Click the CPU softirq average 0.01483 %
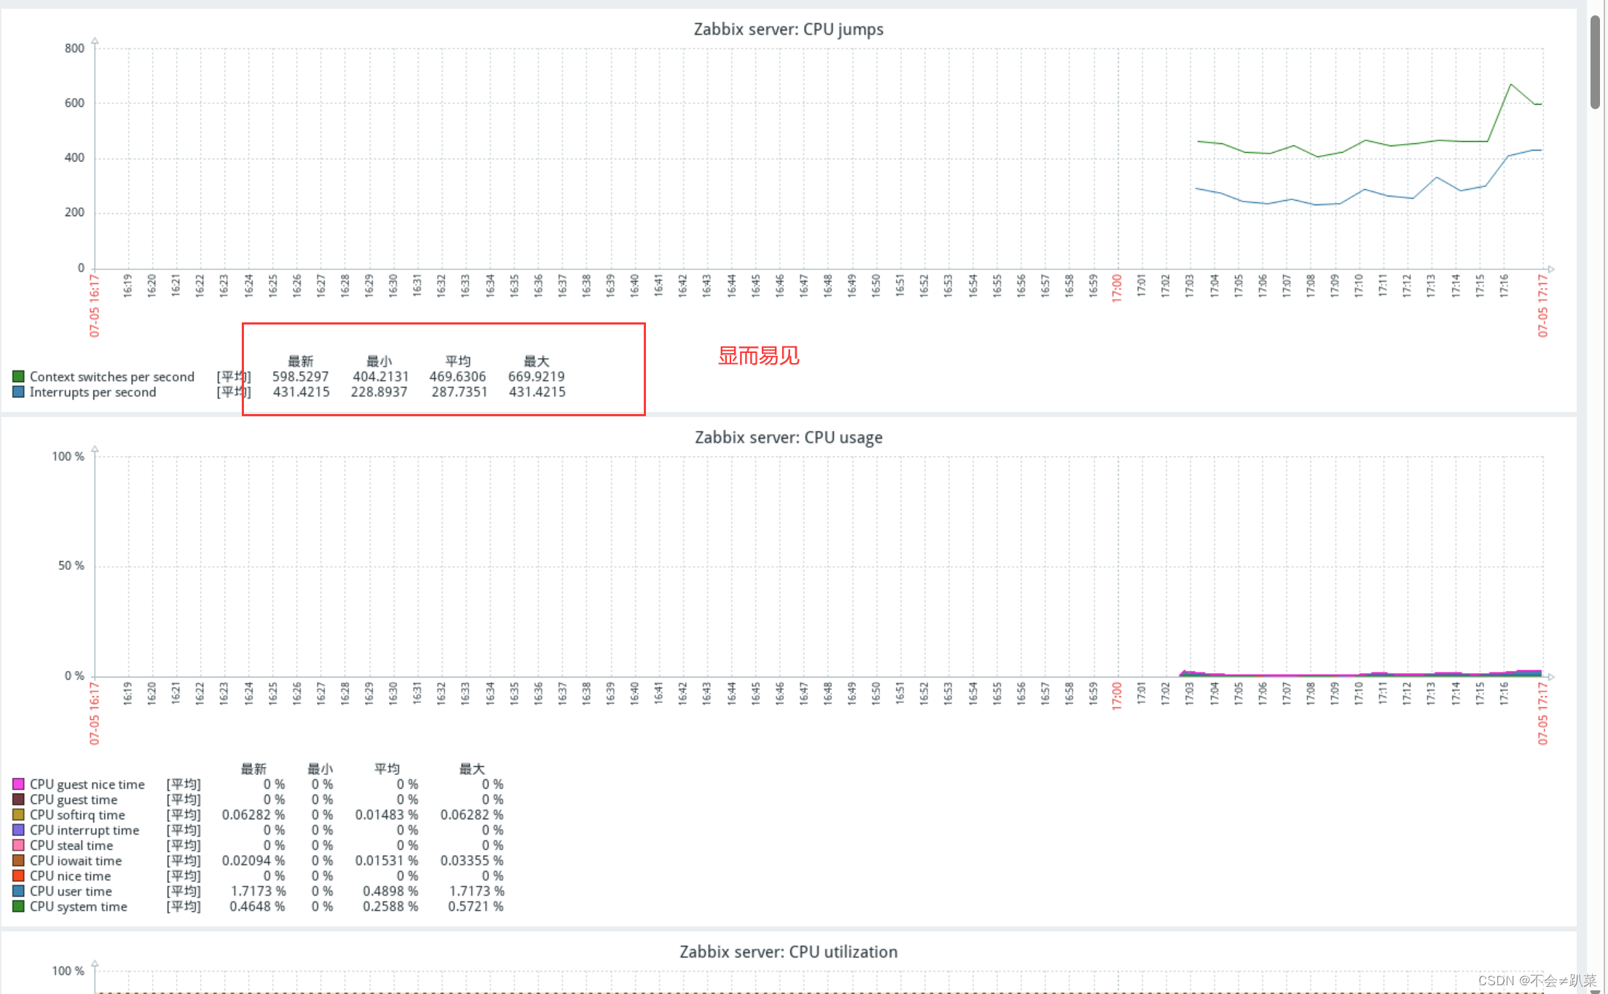Screen dimensions: 1608x994 coord(387,815)
